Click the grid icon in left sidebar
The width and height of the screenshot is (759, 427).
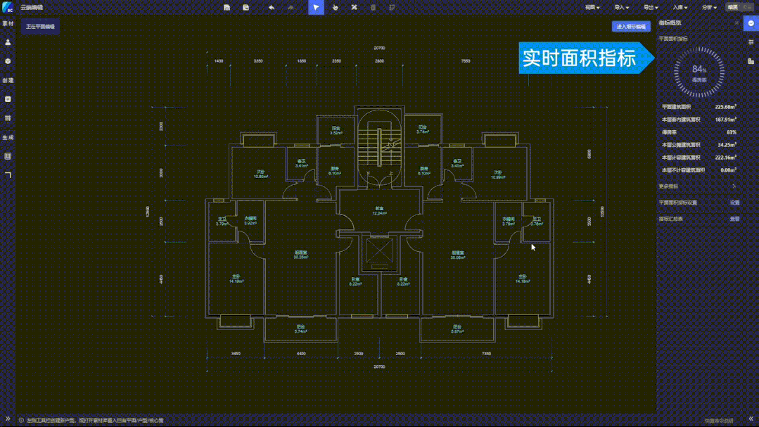coord(8,118)
